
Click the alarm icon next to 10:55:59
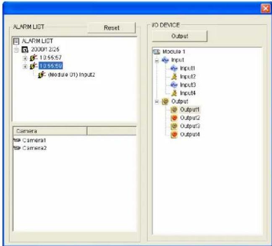point(34,66)
